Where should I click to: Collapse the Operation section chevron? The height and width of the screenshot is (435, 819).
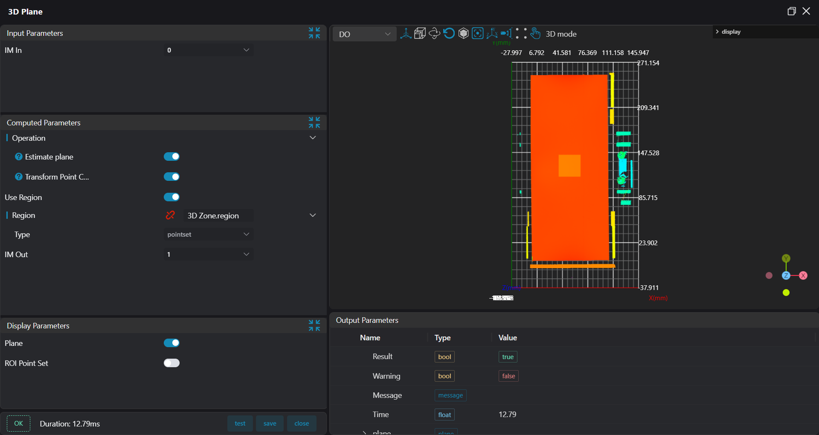313,138
